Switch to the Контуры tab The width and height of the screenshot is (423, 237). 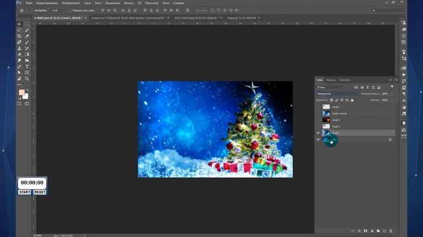click(x=345, y=80)
